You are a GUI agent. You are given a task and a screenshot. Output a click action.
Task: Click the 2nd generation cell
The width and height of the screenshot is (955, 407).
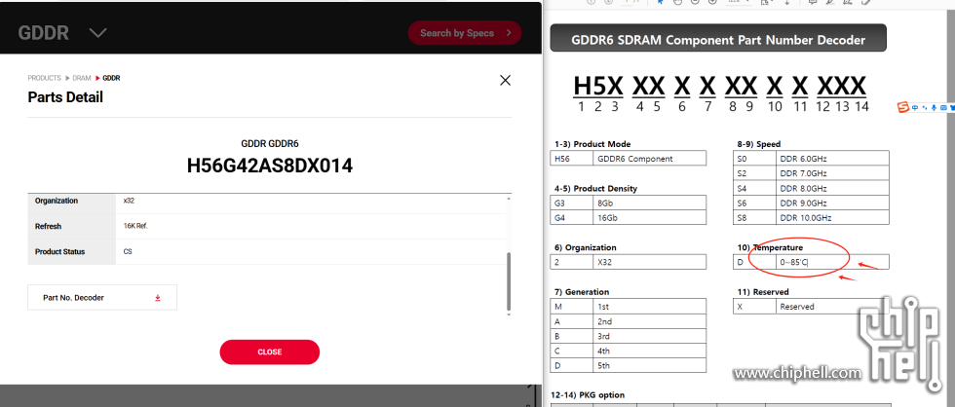coord(649,321)
